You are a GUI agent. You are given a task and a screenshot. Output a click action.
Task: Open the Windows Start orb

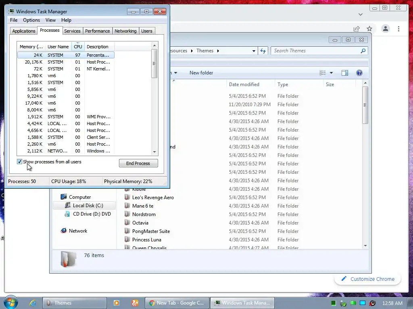[11, 303]
